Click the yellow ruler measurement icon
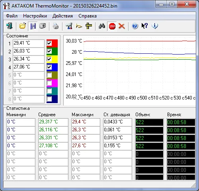199x191 pixels. 89,26
